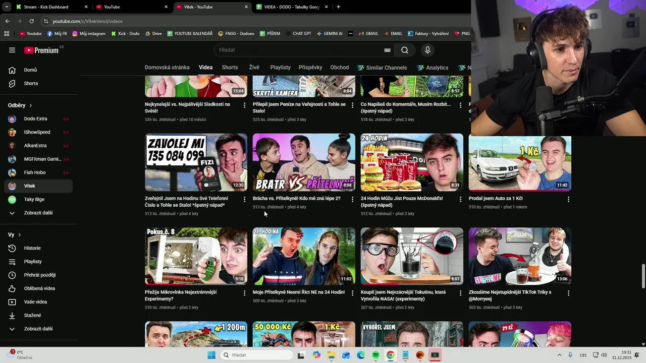Open the Živě channel tab
Image resolution: width=646 pixels, height=363 pixels.
click(x=254, y=68)
